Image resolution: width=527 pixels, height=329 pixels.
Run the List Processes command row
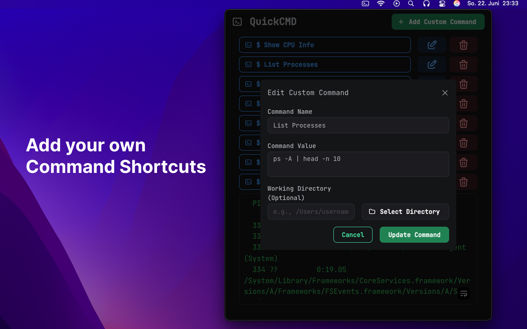pyautogui.click(x=325, y=65)
